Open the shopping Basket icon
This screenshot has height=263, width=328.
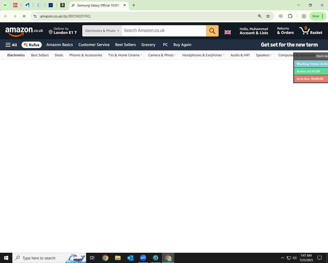[x=311, y=31]
